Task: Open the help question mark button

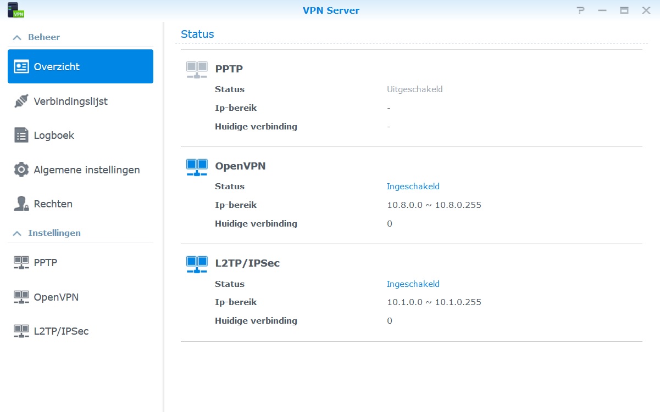Action: [x=580, y=10]
